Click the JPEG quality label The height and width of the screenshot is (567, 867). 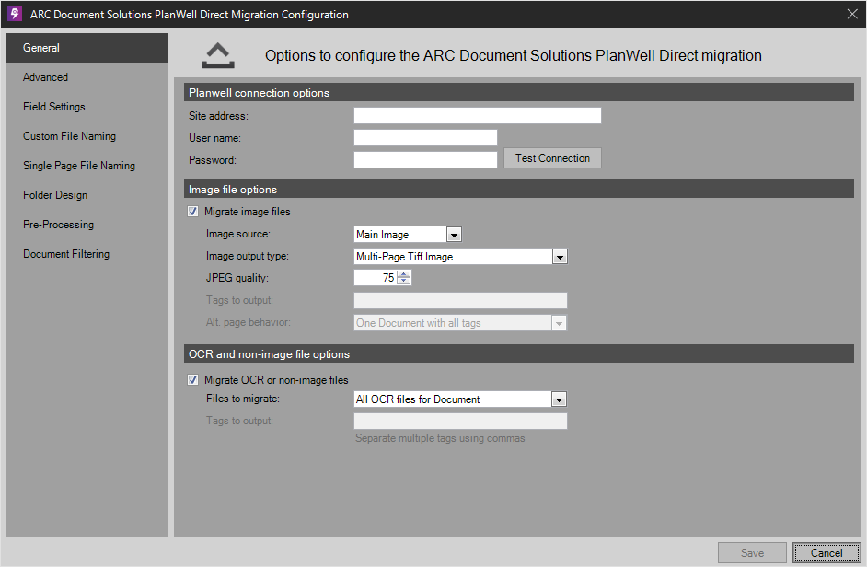(x=237, y=278)
